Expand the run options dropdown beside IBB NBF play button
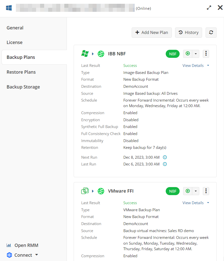Screen dimensions: 224x261 click(195, 54)
